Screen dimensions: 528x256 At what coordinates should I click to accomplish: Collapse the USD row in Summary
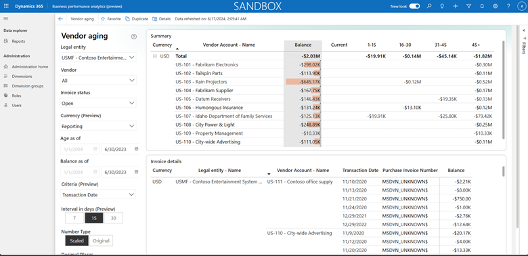click(155, 56)
